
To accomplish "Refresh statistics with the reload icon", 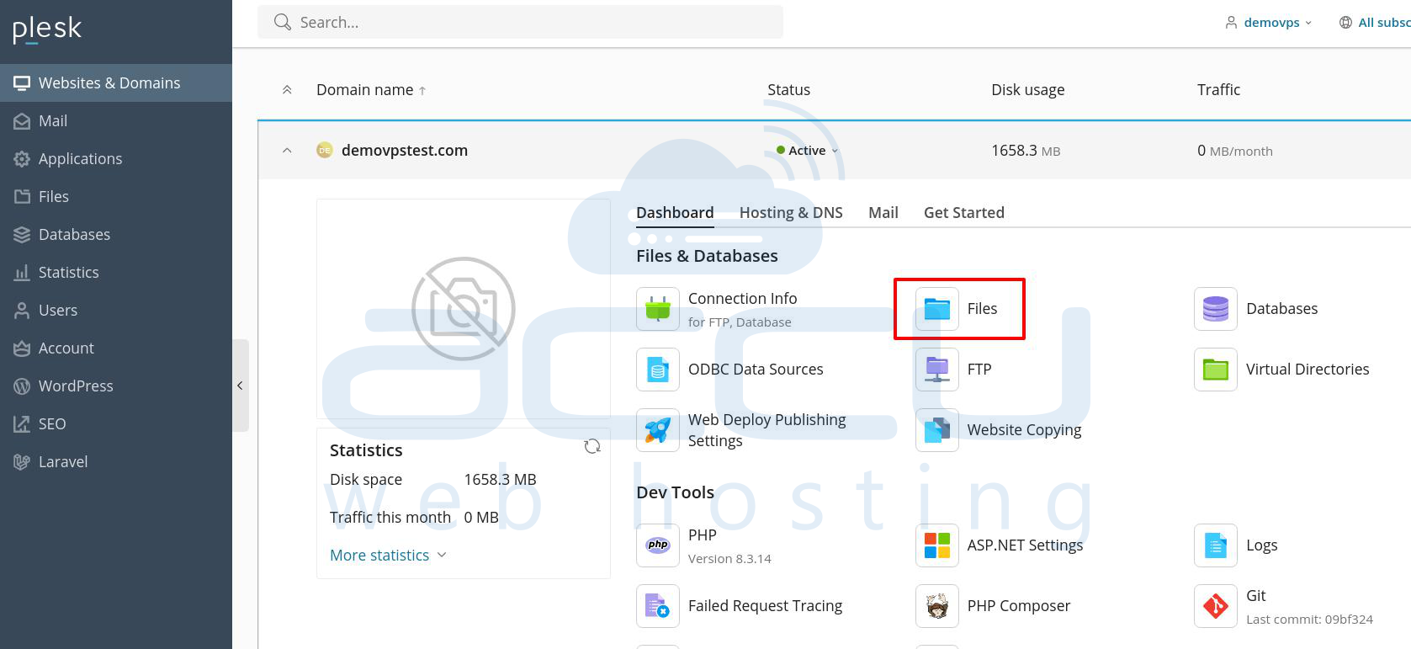I will pos(592,446).
